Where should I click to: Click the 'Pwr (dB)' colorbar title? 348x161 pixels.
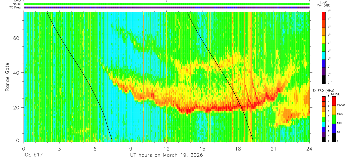[x=324, y=5]
